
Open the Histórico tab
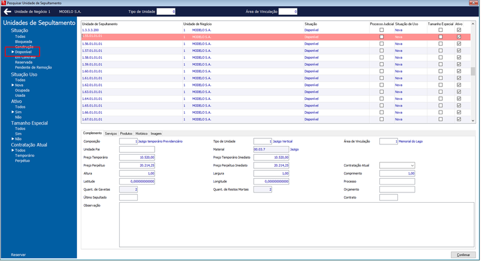click(141, 134)
